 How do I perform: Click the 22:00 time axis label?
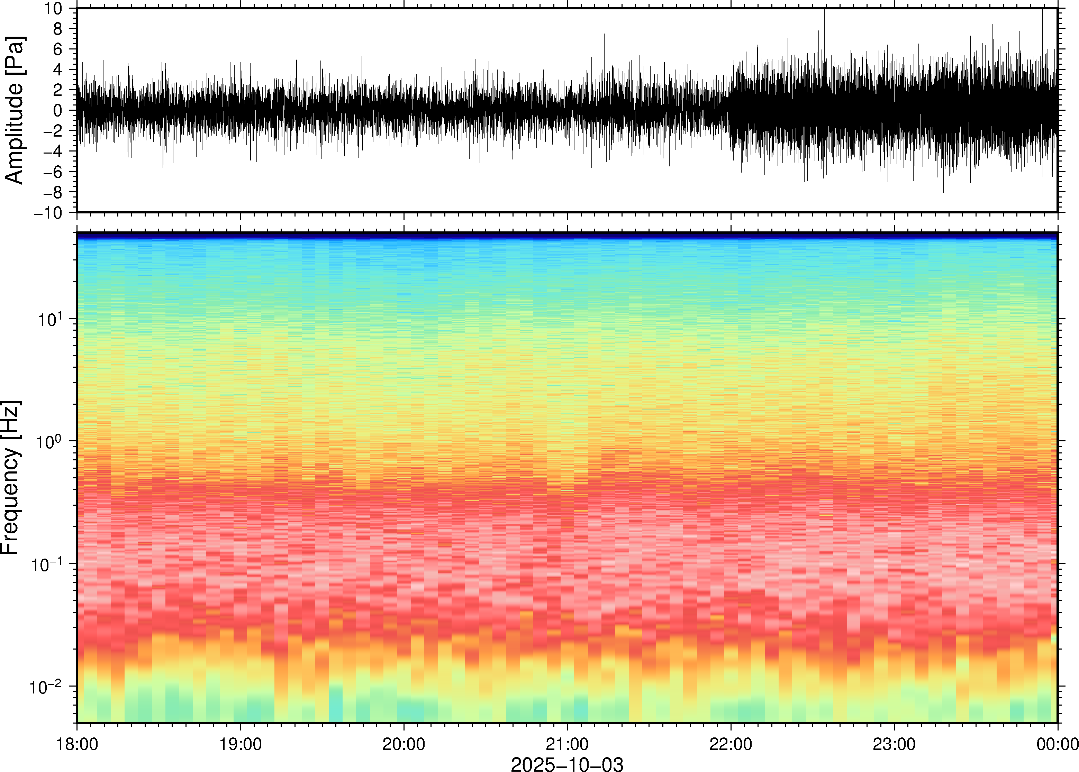pyautogui.click(x=731, y=744)
